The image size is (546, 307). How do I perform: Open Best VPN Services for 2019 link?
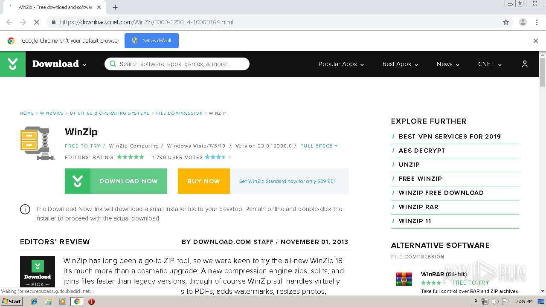[450, 136]
